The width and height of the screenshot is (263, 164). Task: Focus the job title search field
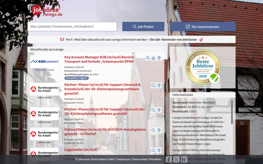click(72, 27)
